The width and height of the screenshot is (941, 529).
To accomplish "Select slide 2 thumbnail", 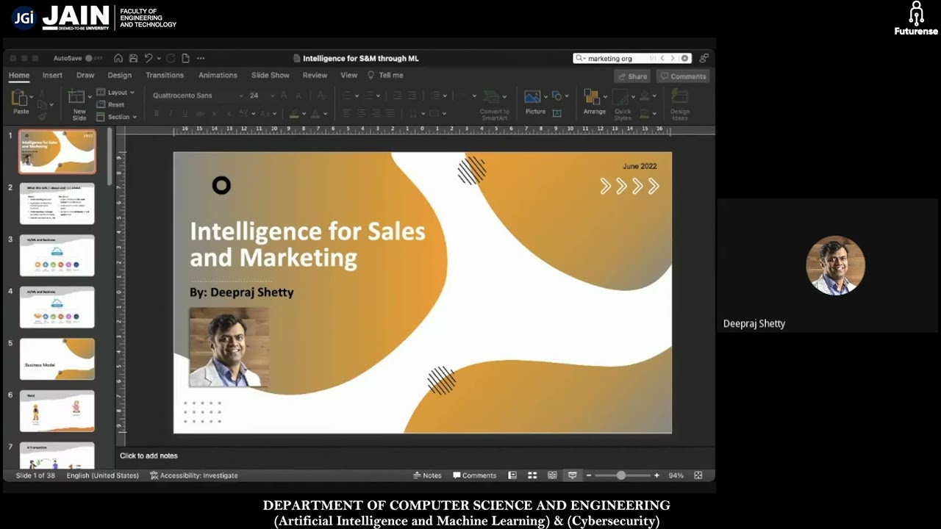I will coord(57,204).
